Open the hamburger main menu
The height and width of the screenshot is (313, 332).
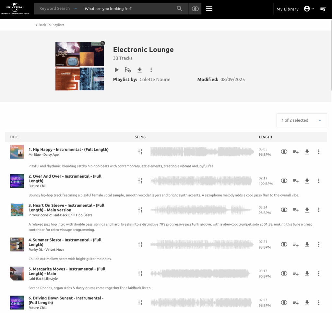coord(209,9)
